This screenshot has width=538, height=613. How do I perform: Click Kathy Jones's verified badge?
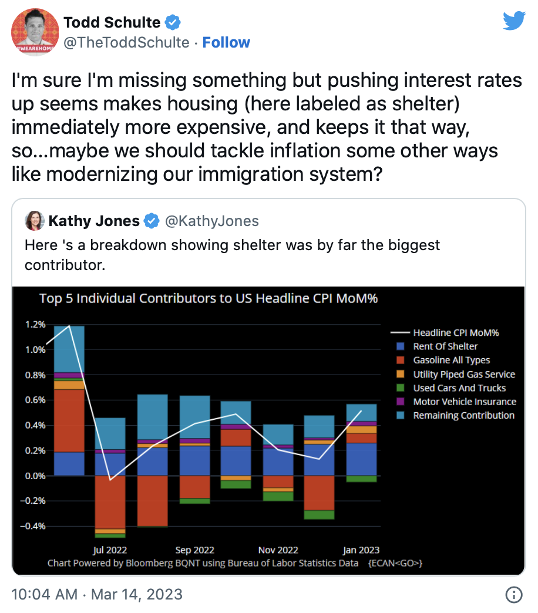tap(152, 221)
